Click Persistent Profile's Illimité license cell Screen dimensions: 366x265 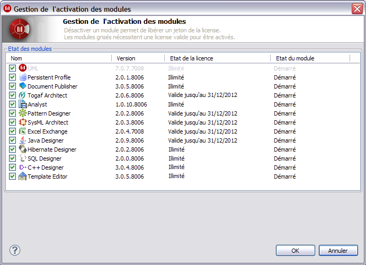coord(176,77)
